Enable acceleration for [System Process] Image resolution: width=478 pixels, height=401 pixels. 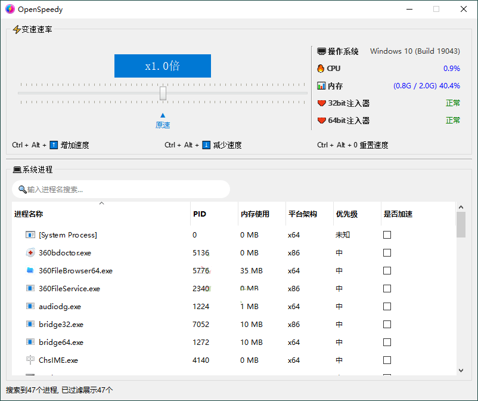click(387, 235)
